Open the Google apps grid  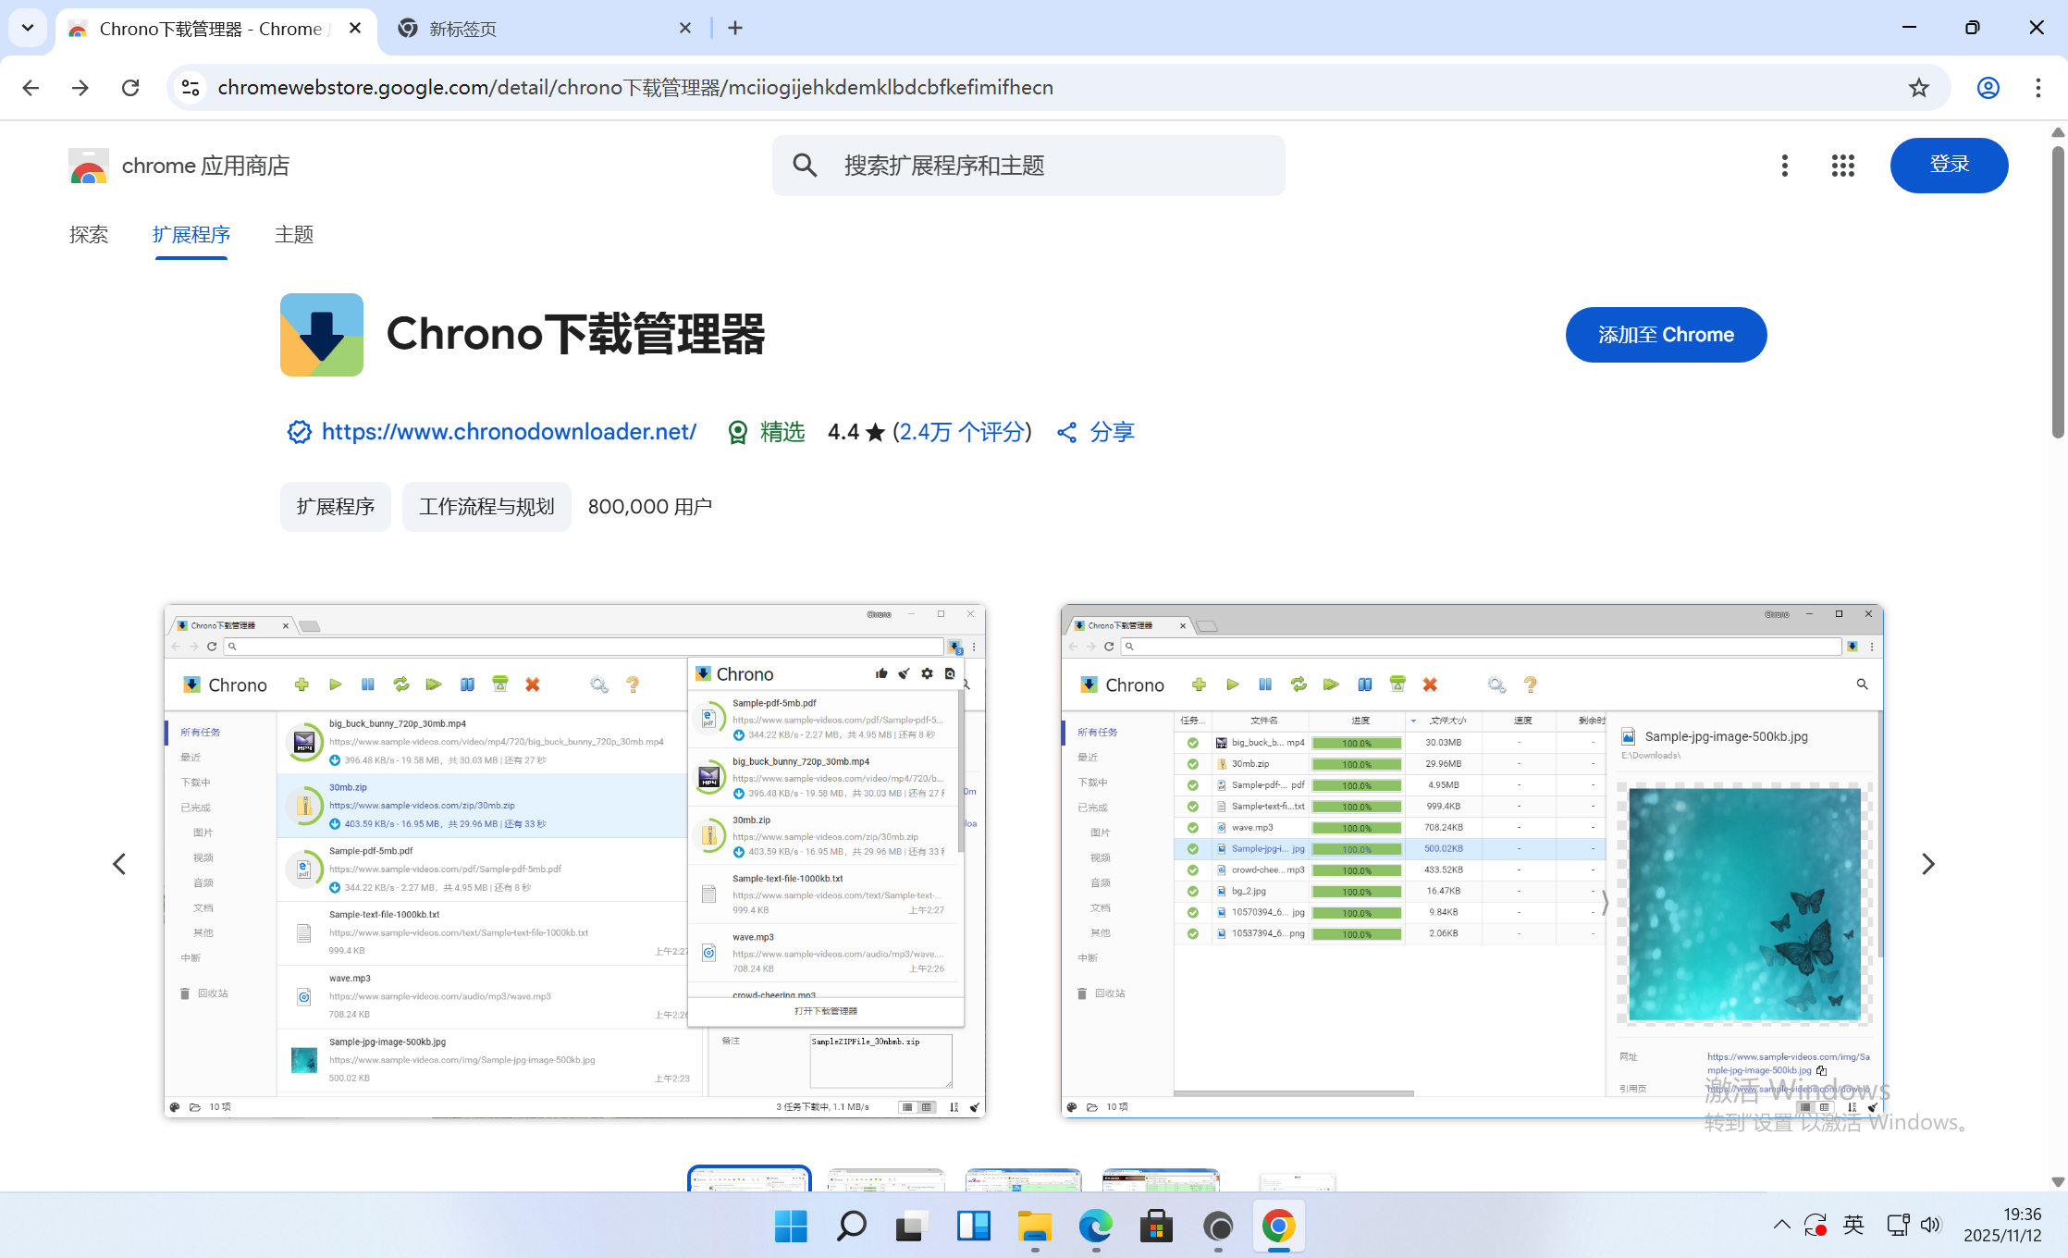[1842, 166]
